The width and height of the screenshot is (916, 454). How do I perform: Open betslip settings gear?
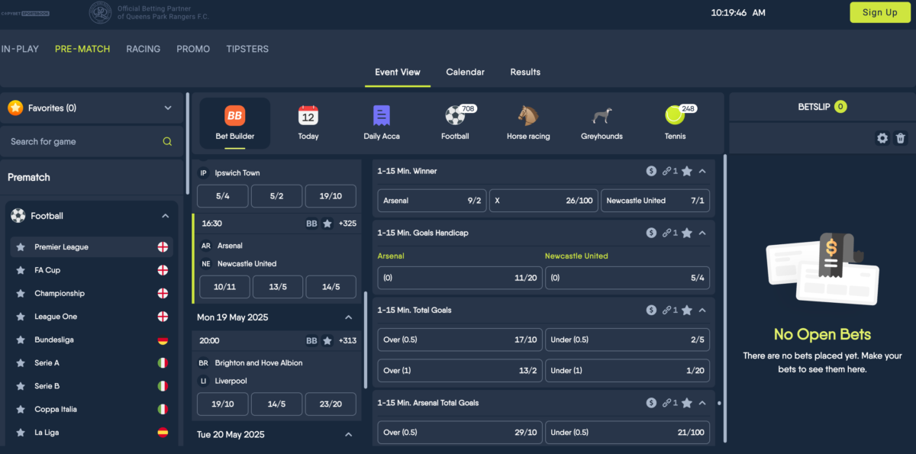point(882,138)
